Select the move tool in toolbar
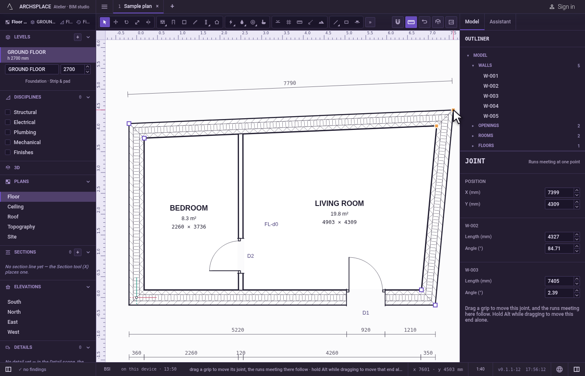The height and width of the screenshot is (376, 585). tap(116, 22)
